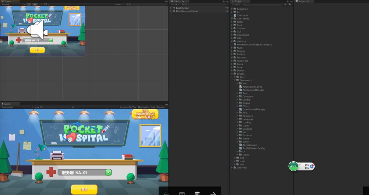The image size is (369, 195).
Task: Click the ApplicationConfig script icon
Action: [241, 87]
